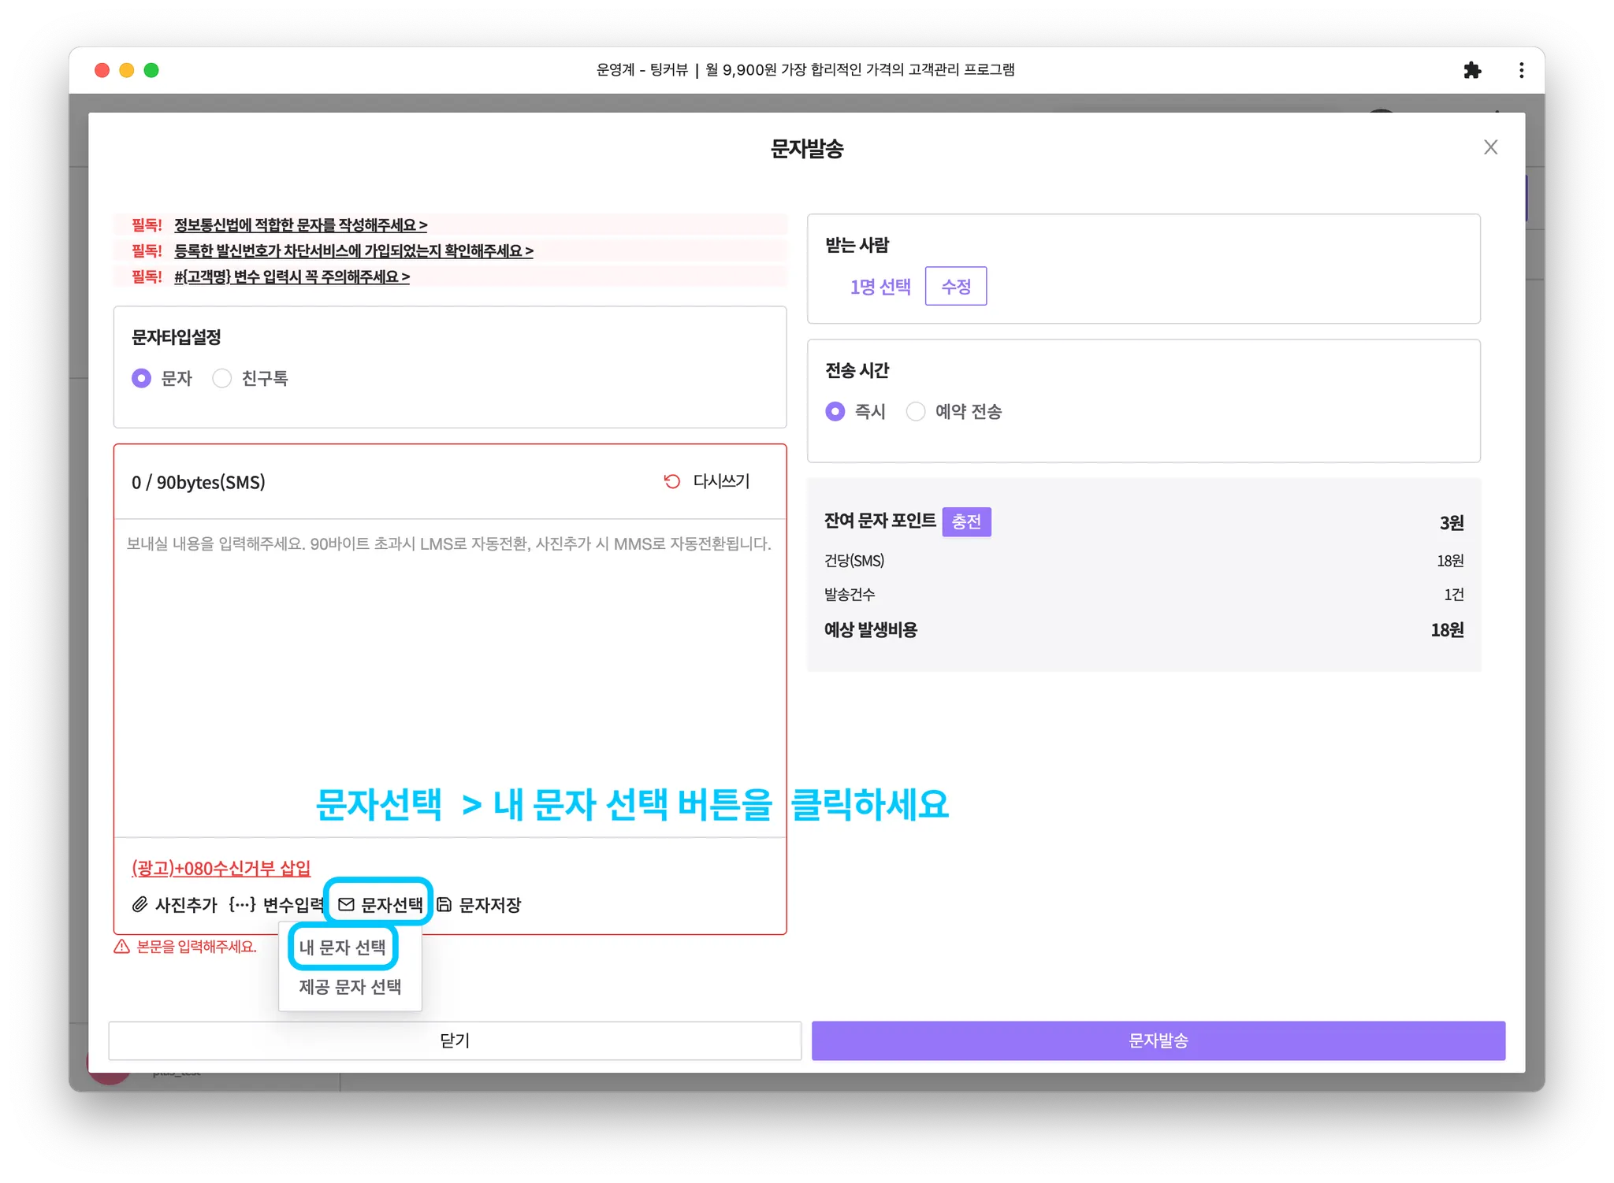Click the purple 충전 recharge badge
This screenshot has height=1183, width=1614.
coord(966,521)
